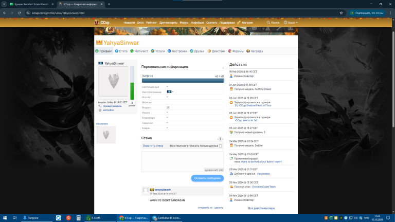Viewport: 395px width, 222px height.
Task: Open the Поддержка menu item
Action: click(227, 23)
